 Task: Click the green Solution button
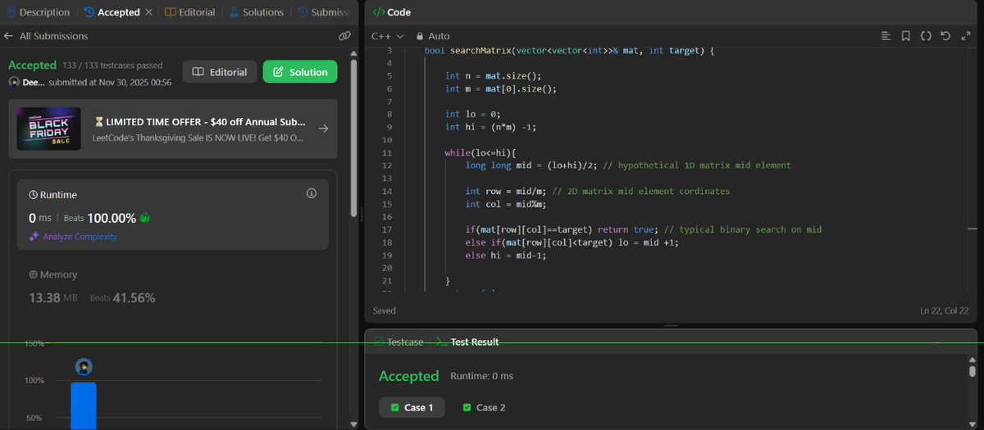(300, 72)
